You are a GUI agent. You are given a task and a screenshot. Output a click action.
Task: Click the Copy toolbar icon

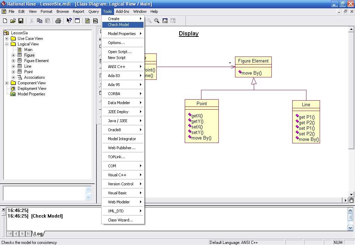click(40, 21)
